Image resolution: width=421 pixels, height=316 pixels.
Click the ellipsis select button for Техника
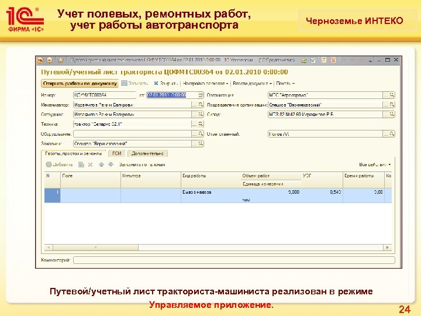point(194,124)
